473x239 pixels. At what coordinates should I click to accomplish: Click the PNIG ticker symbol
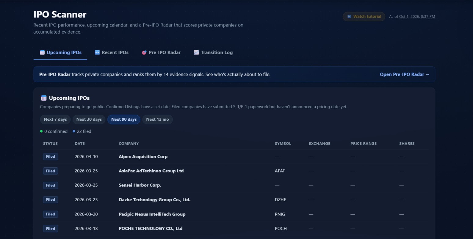click(280, 214)
